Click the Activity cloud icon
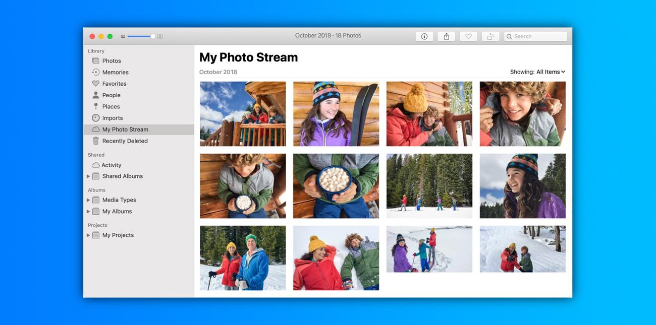Viewport: 656px width, 325px height. click(96, 165)
